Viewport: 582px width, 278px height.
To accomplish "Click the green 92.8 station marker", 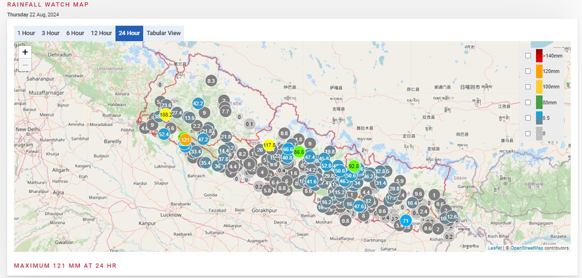I will 354,166.
